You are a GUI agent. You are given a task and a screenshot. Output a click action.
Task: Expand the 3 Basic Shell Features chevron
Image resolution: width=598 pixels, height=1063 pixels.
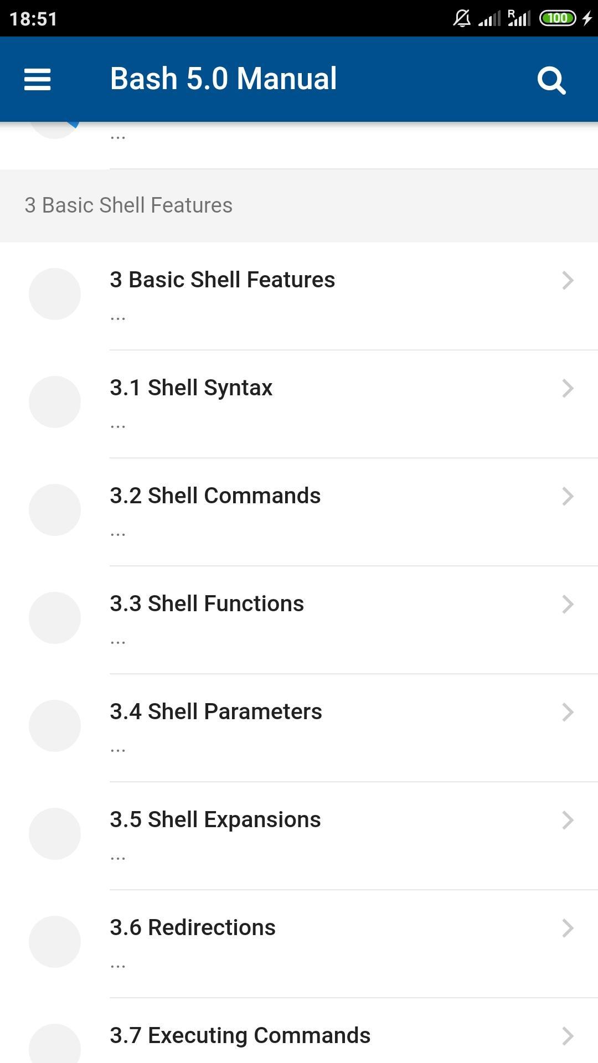(568, 280)
